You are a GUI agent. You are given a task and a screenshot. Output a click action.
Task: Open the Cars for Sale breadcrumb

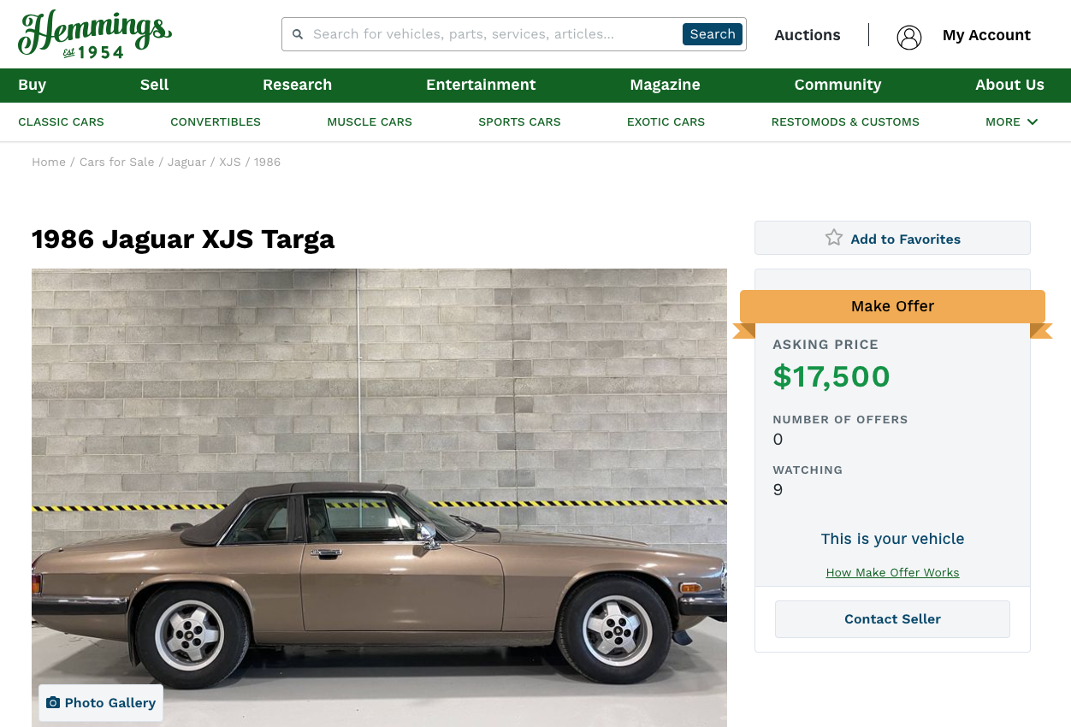coord(117,162)
